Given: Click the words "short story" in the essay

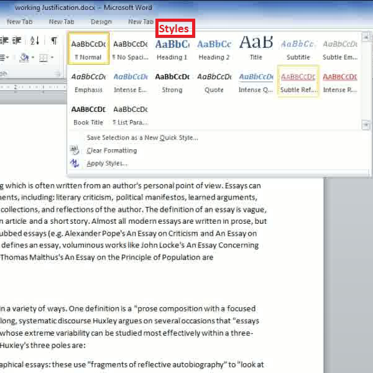Looking at the screenshot, I should [70, 221].
